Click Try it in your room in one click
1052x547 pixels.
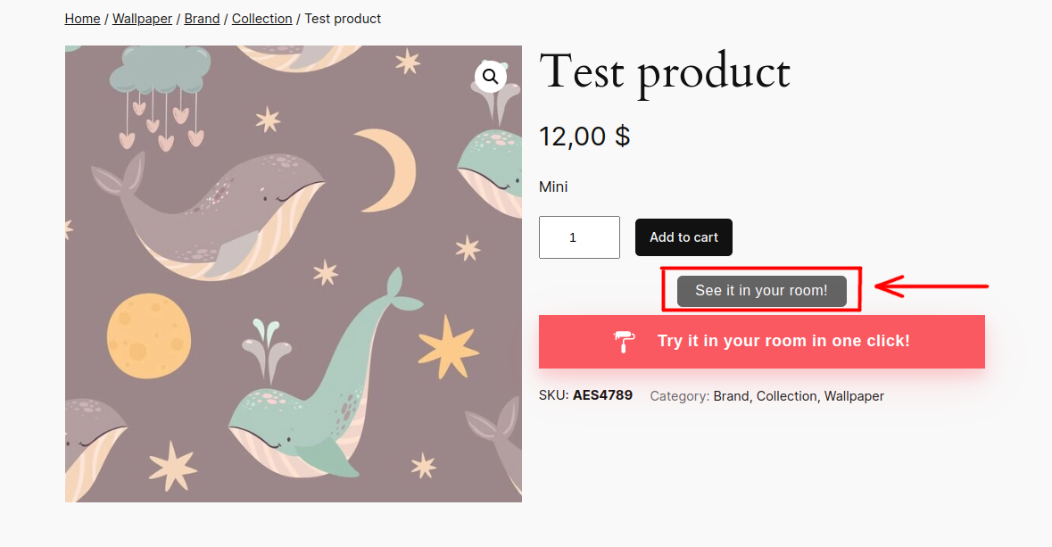(x=761, y=341)
